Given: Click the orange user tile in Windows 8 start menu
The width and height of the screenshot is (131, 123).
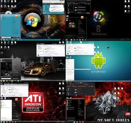Looking at the screenshot, I should click(x=82, y=17).
